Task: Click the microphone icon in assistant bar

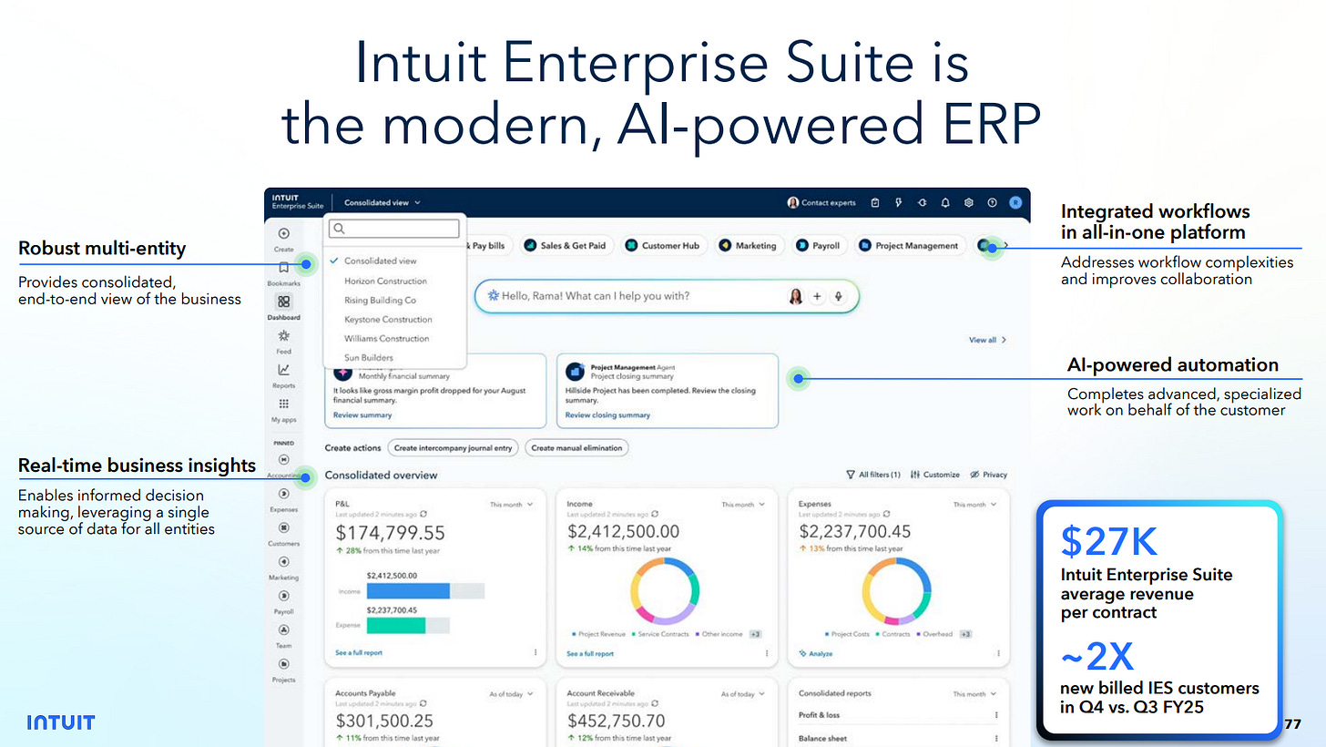Action: coord(838,296)
